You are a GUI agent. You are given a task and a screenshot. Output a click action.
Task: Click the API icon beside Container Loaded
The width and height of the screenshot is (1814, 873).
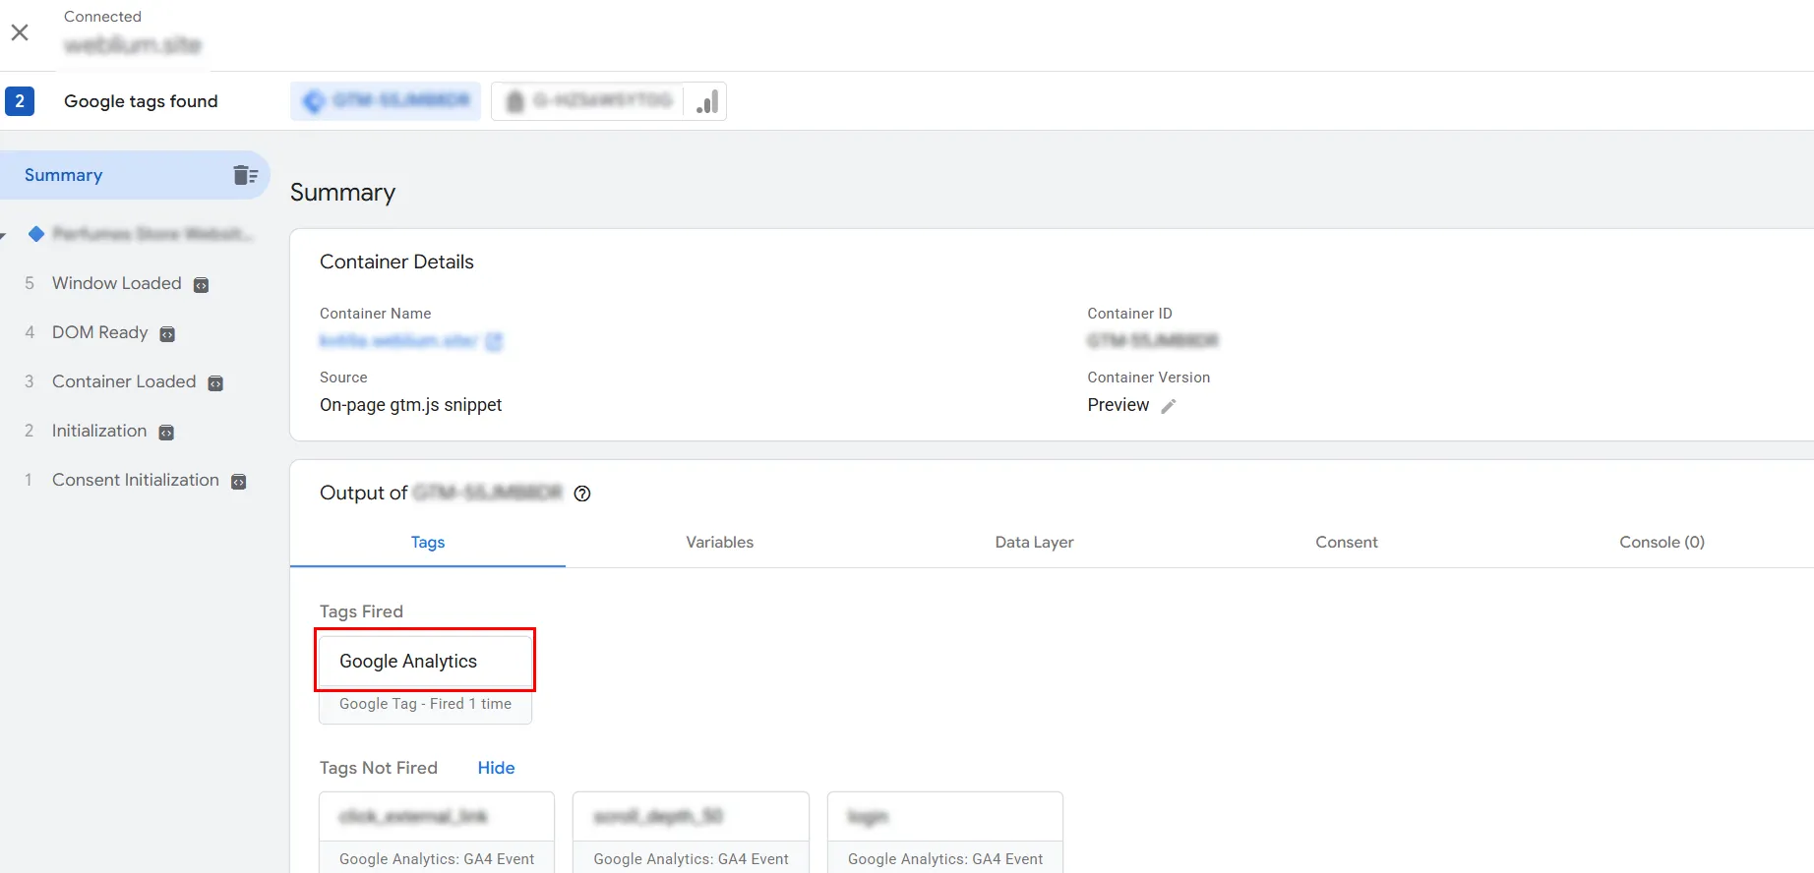pyautogui.click(x=215, y=383)
